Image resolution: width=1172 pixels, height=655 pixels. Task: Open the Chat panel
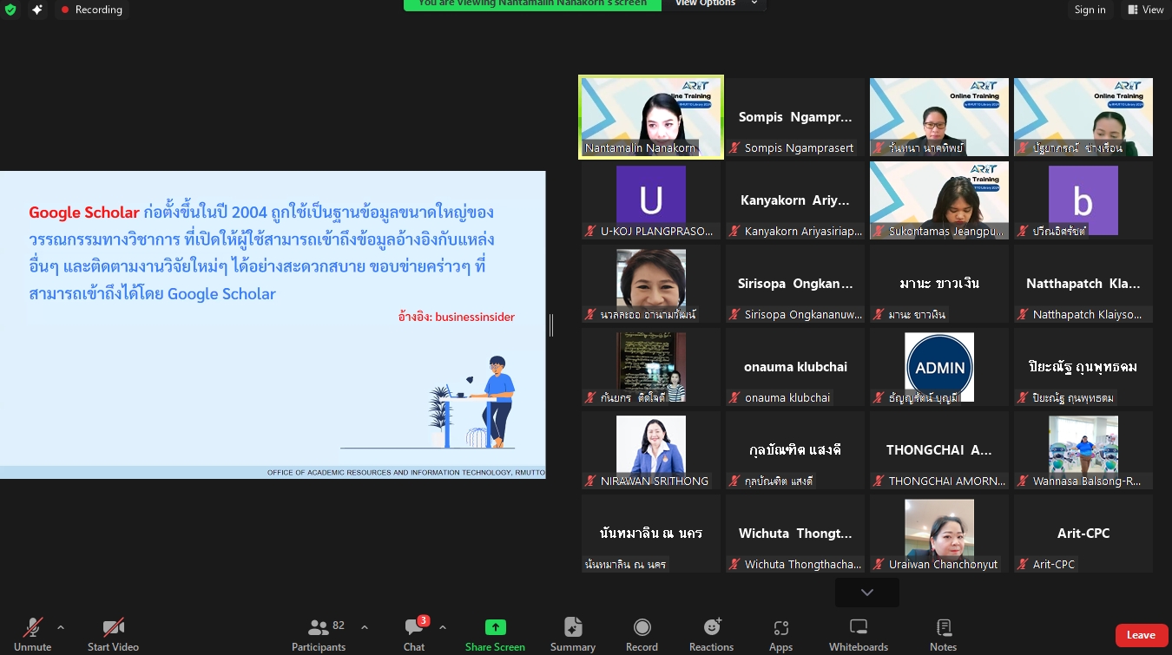tap(415, 634)
